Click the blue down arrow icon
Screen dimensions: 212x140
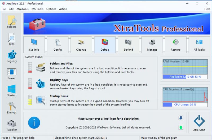[181, 118]
